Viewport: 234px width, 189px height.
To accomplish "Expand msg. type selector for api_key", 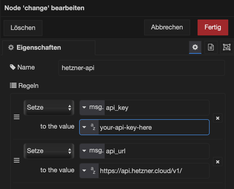I will [x=92, y=107].
